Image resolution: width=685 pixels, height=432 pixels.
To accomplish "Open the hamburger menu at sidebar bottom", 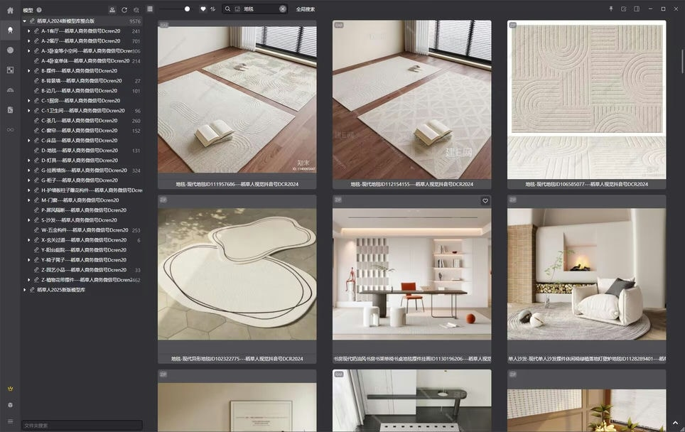I will pyautogui.click(x=10, y=421).
